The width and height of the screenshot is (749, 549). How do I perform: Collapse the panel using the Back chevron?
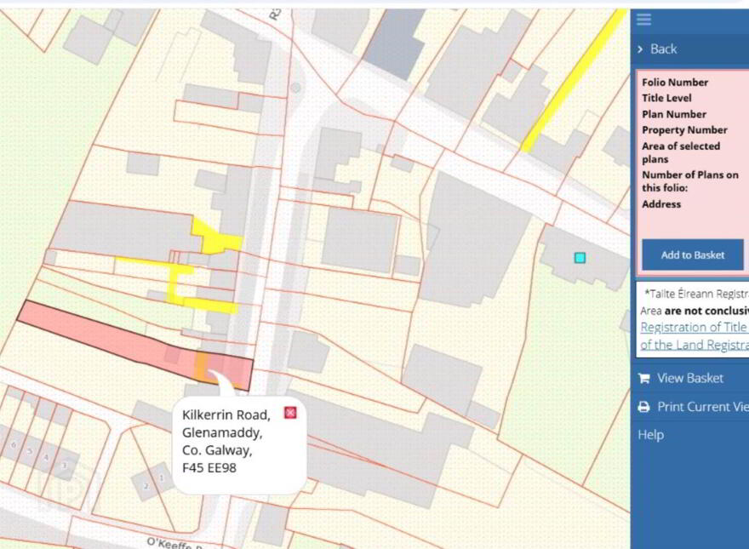click(x=640, y=49)
